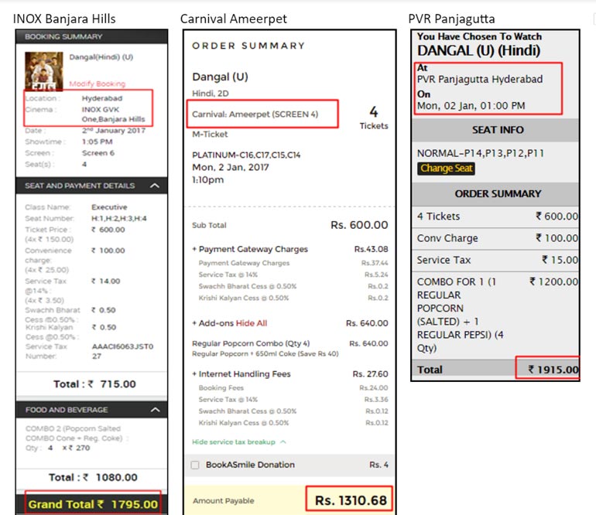Tick the BookASmile Donation checkbox

click(195, 465)
